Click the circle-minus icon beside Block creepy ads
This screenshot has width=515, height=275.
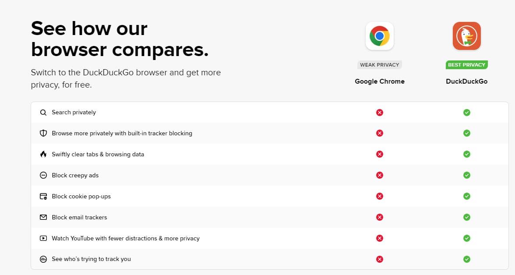(43, 175)
